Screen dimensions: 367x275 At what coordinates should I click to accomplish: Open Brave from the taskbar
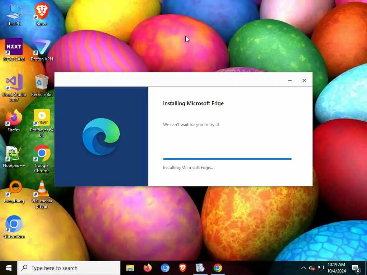pyautogui.click(x=182, y=268)
